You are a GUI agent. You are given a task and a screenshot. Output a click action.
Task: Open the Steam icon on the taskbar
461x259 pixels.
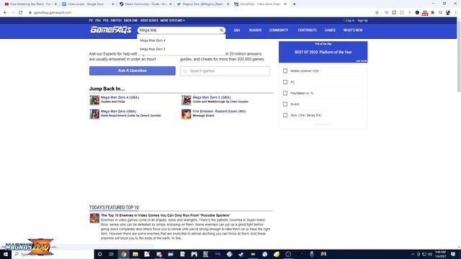[x=241, y=254]
